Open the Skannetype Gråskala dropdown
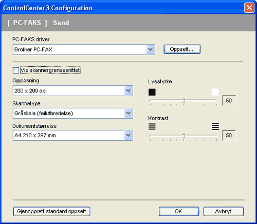257x224 pixels. [73, 113]
